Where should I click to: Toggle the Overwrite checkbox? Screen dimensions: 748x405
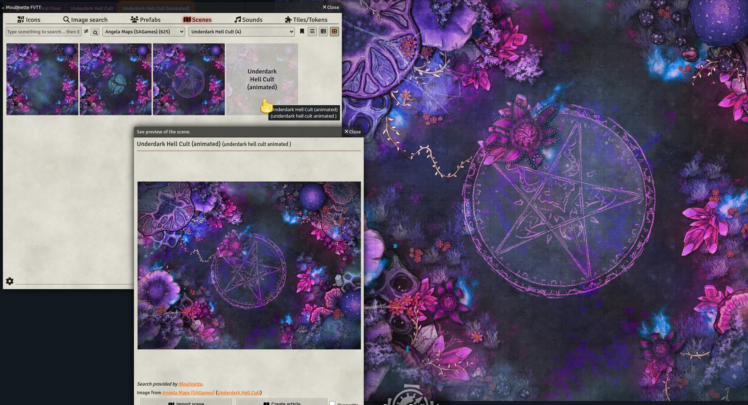click(x=333, y=403)
